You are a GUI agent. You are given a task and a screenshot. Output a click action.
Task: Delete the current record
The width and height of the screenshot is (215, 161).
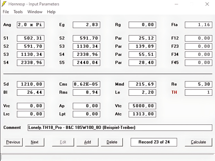(x=112, y=142)
